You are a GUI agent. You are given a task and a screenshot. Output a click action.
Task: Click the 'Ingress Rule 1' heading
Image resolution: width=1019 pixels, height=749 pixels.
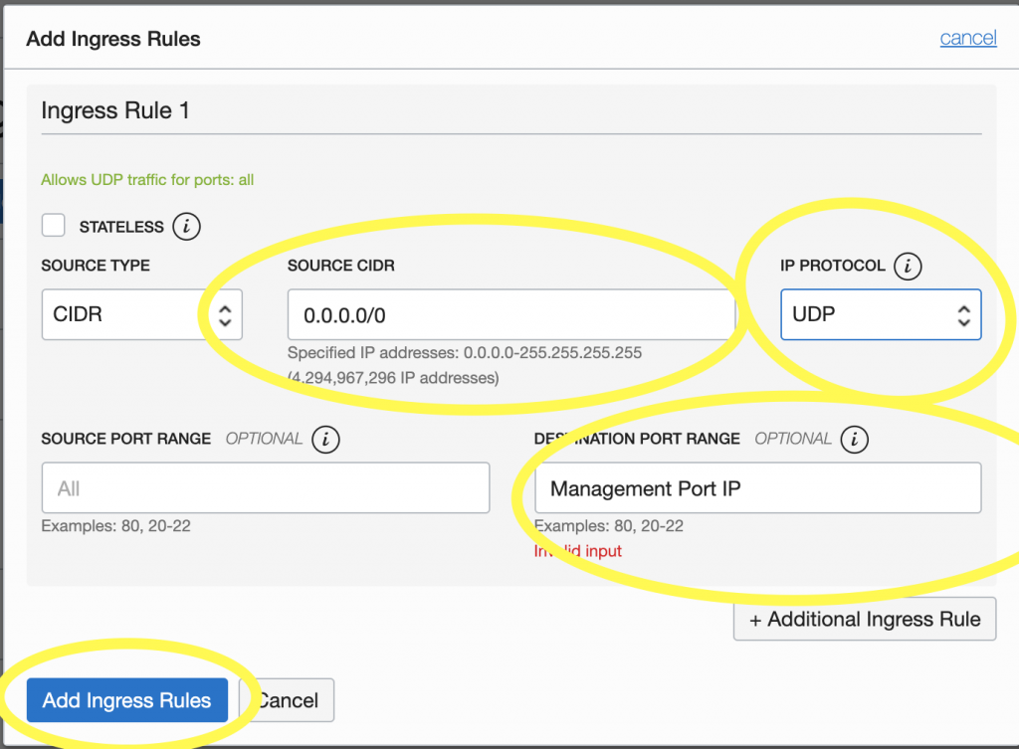coord(115,110)
